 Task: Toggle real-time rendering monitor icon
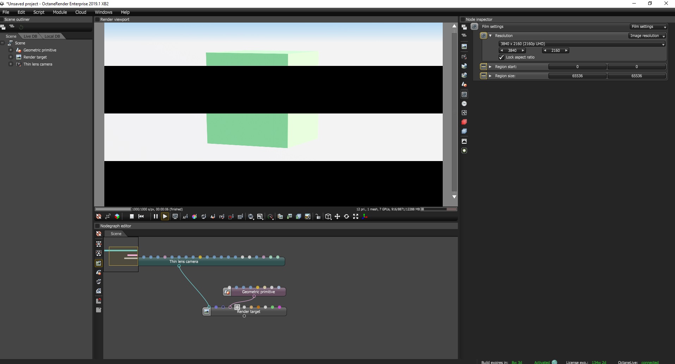[x=175, y=217]
